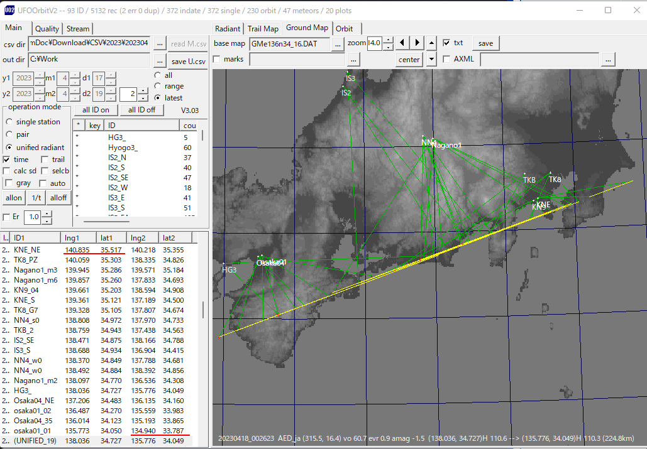Select the single station operation mode

pos(9,122)
